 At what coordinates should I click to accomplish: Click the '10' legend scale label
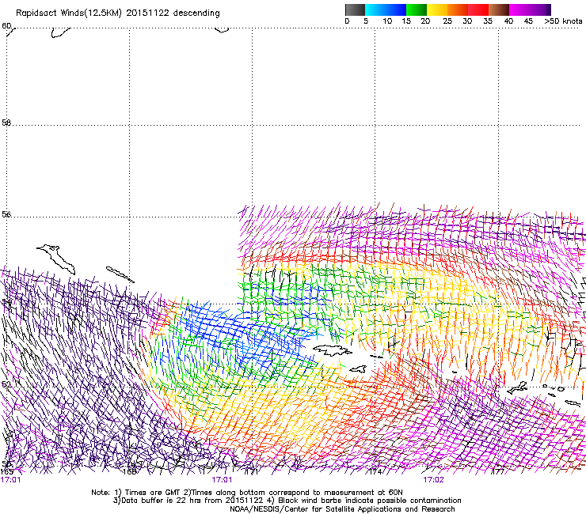click(x=387, y=21)
